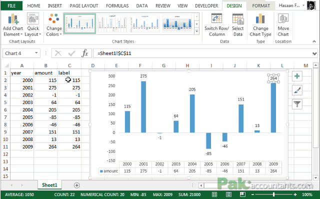320x199 pixels.
Task: Go to previous chart styles row
Action: click(196, 16)
